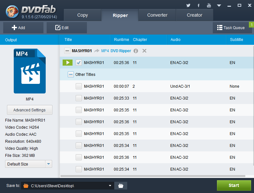Click the File Size: 362 MB text
Viewport: 254px width, 193px height.
20,156
